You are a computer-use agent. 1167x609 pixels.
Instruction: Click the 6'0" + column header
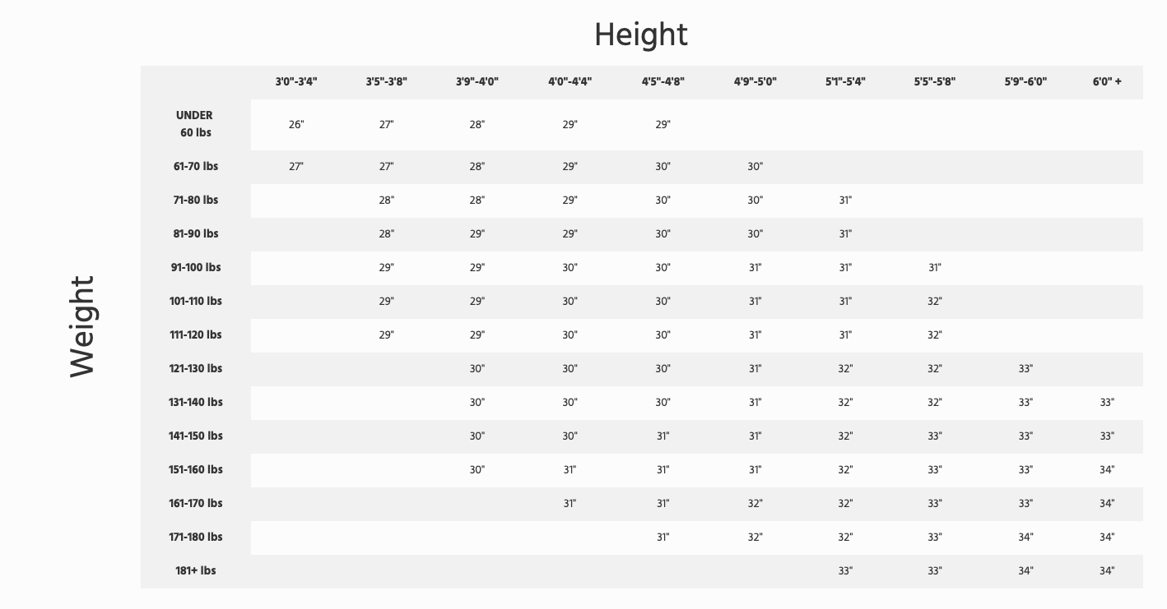pyautogui.click(x=1107, y=82)
